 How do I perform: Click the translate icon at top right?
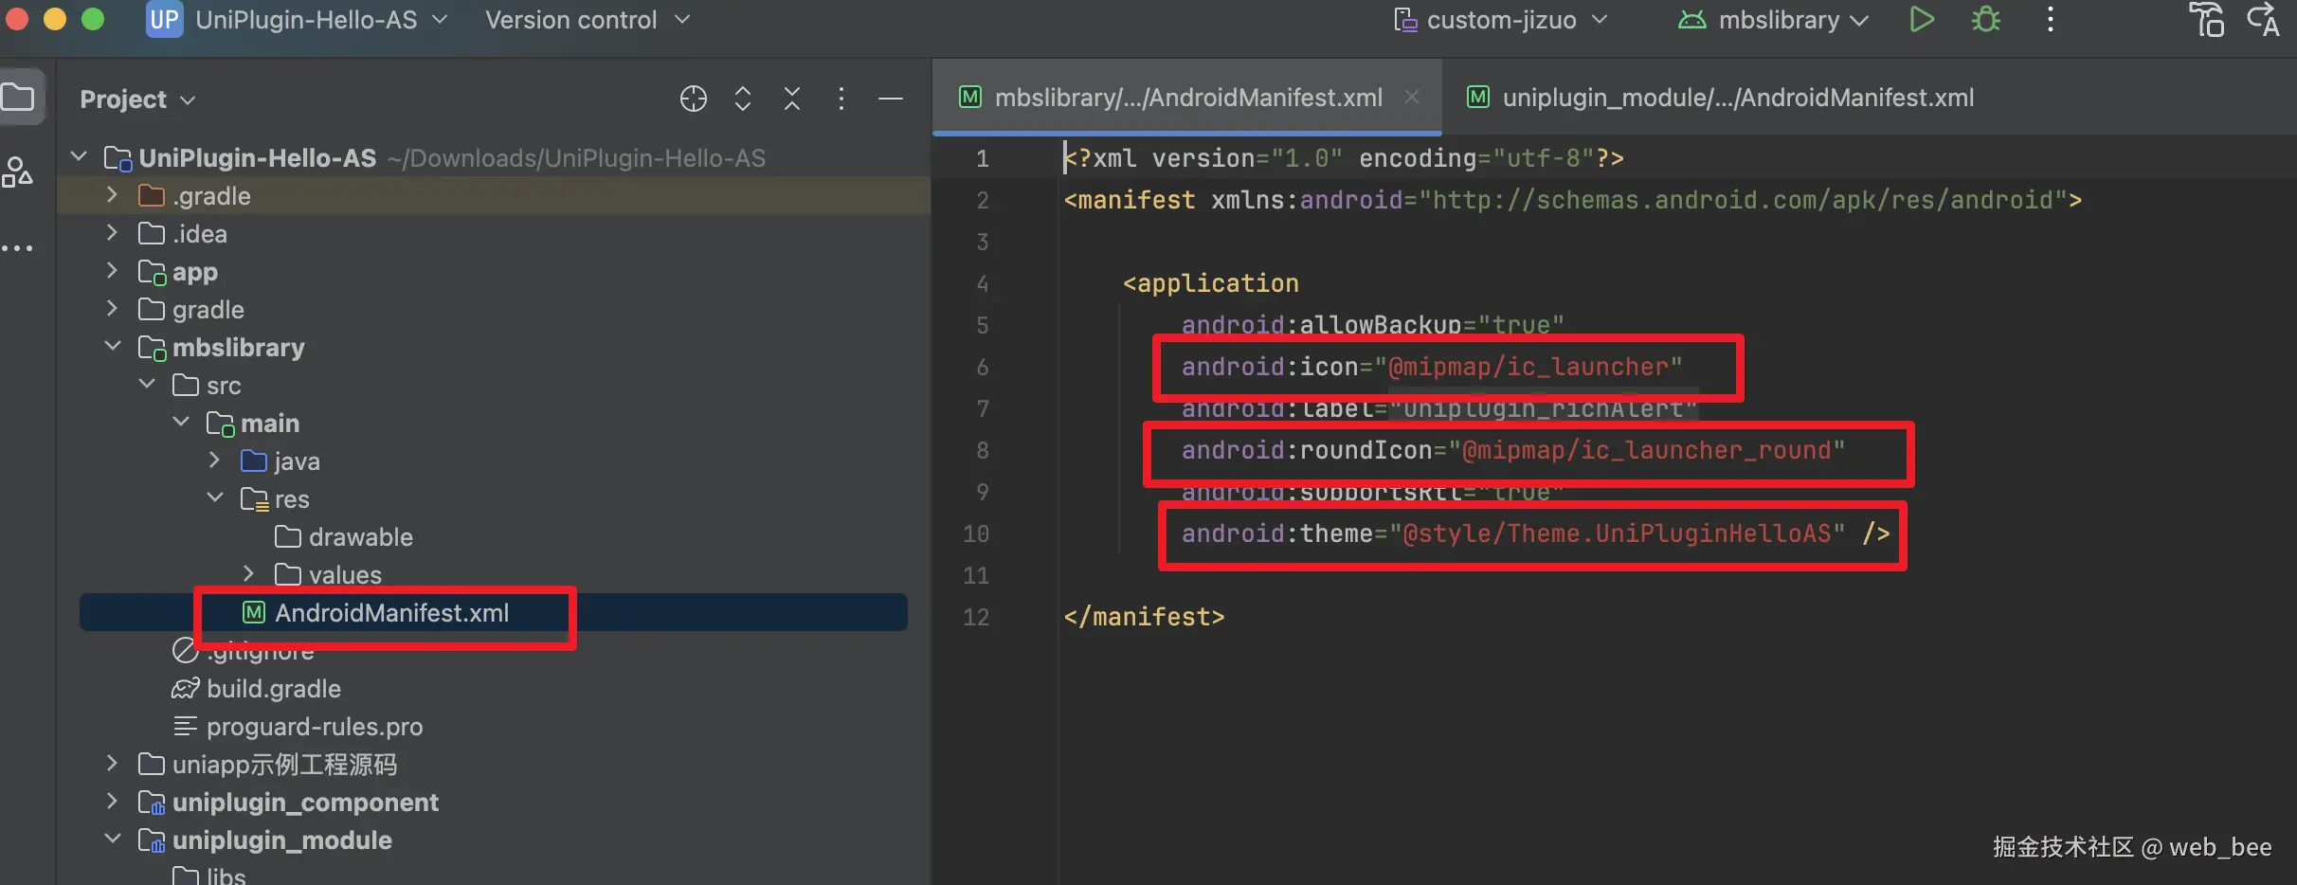[x=2264, y=20]
